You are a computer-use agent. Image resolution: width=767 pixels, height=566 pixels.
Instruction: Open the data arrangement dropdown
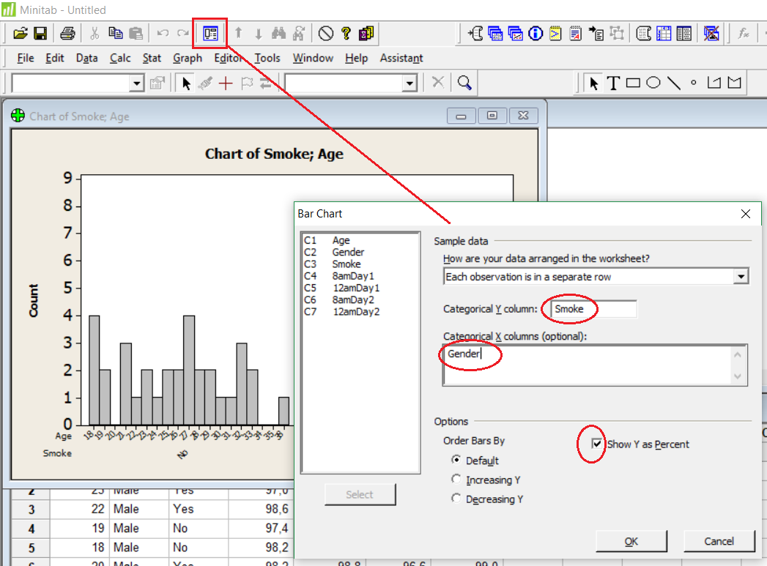(x=741, y=277)
